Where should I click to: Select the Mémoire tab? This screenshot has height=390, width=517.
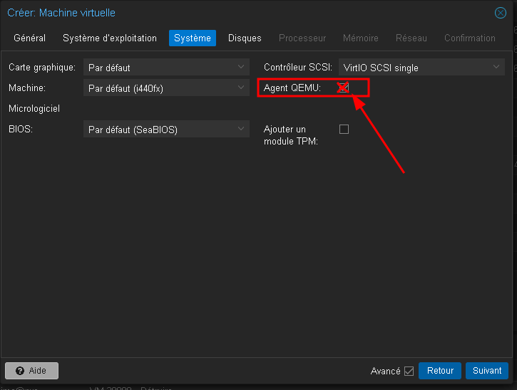(x=361, y=38)
